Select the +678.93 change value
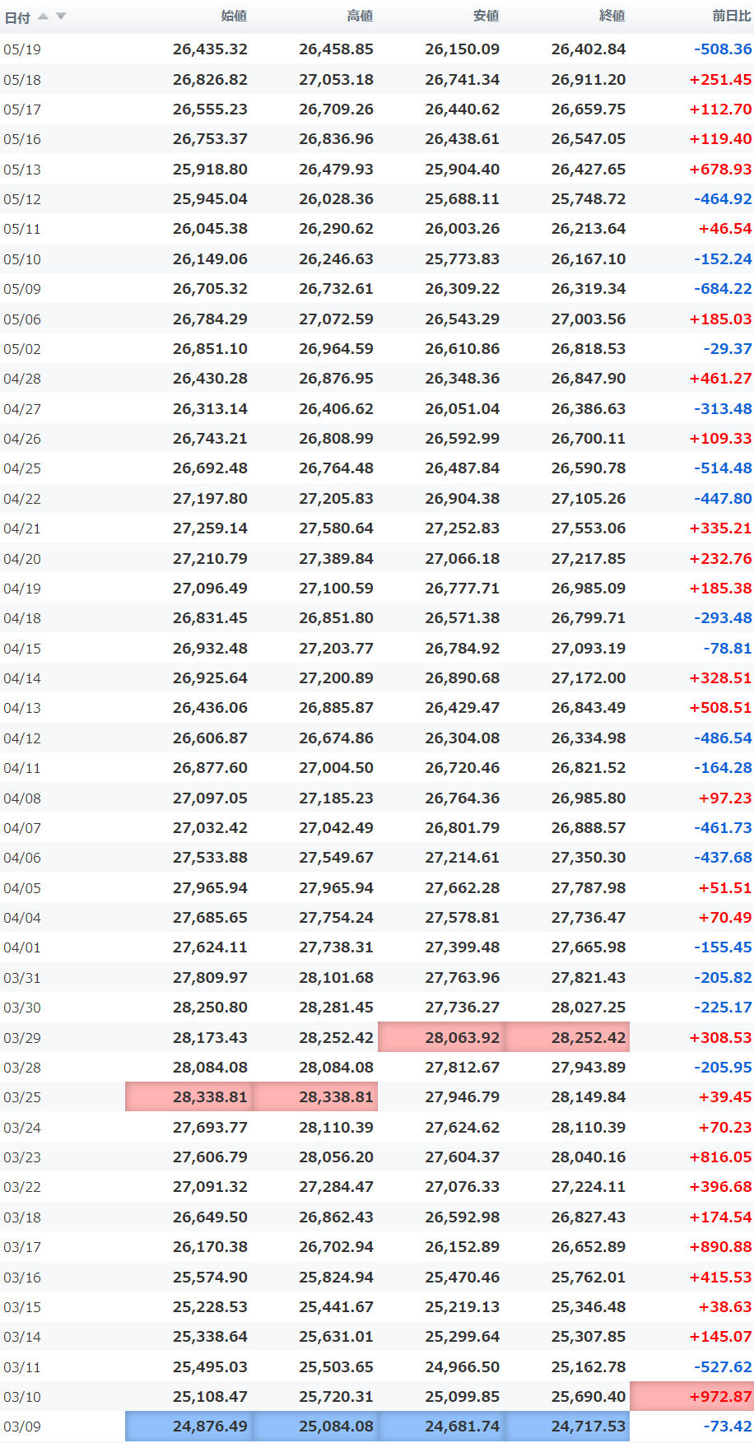754x1443 pixels. [x=720, y=170]
